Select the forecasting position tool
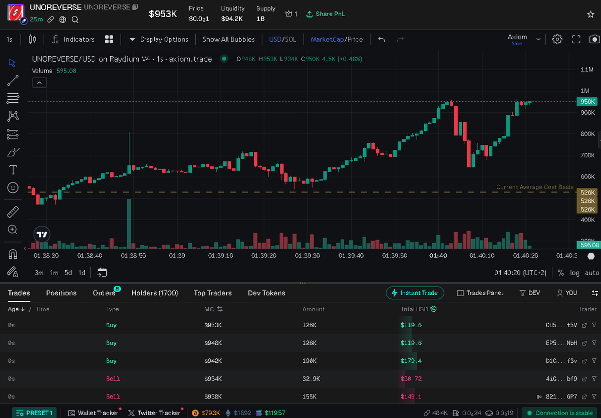Image resolution: width=601 pixels, height=418 pixels. [13, 134]
